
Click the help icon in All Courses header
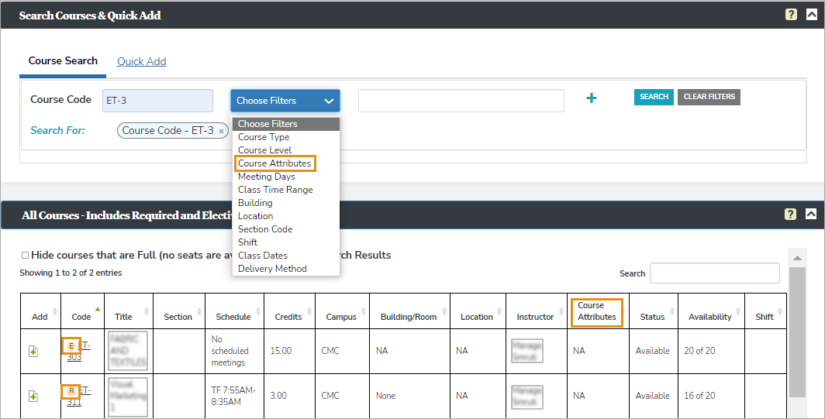pyautogui.click(x=790, y=215)
